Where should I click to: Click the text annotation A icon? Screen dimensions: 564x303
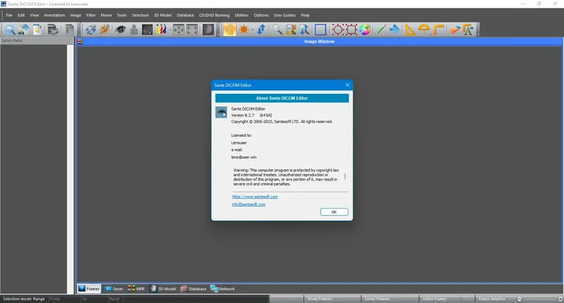(468, 30)
